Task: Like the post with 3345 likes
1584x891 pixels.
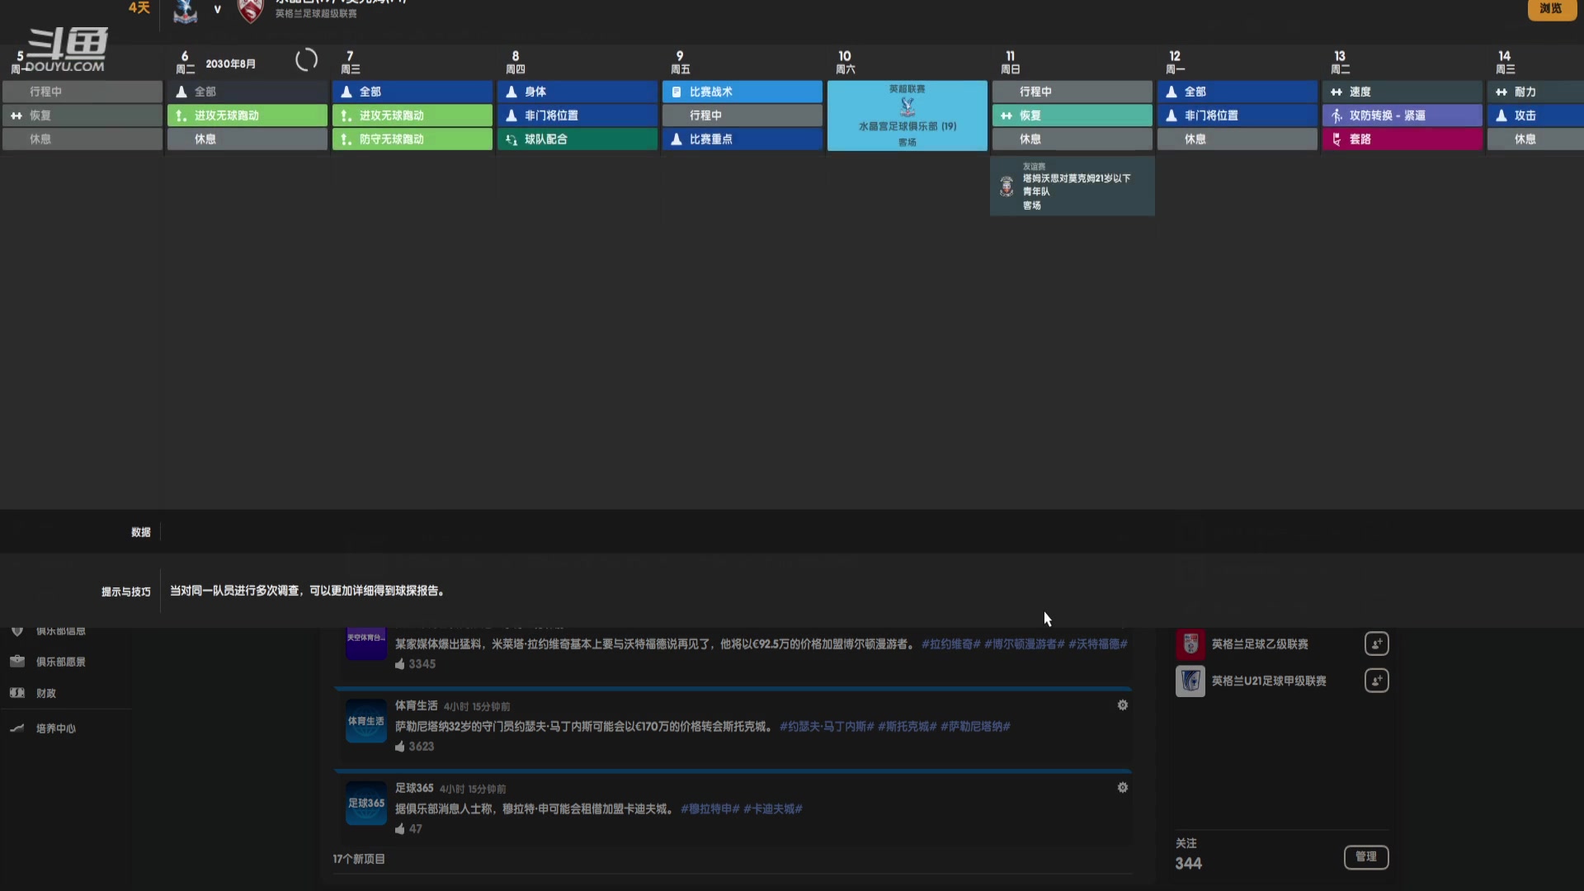Action: (x=400, y=663)
